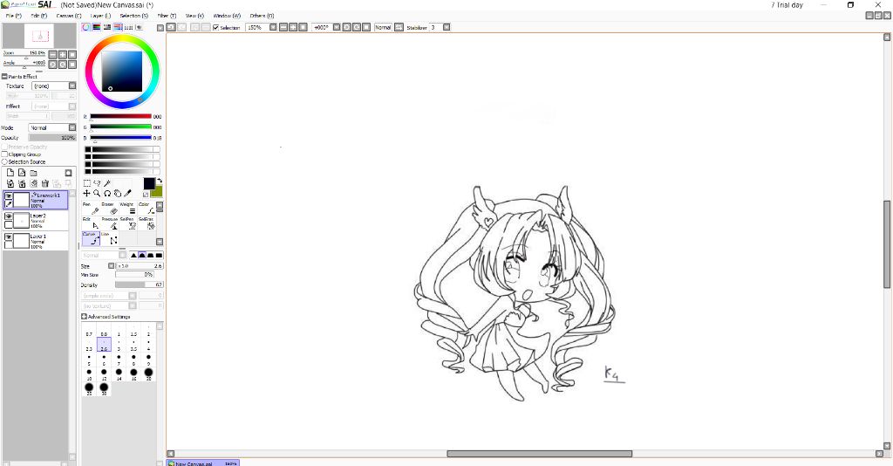Viewport: 893px width, 466px height.
Task: Select the Pressure tool
Action: pyautogui.click(x=110, y=223)
